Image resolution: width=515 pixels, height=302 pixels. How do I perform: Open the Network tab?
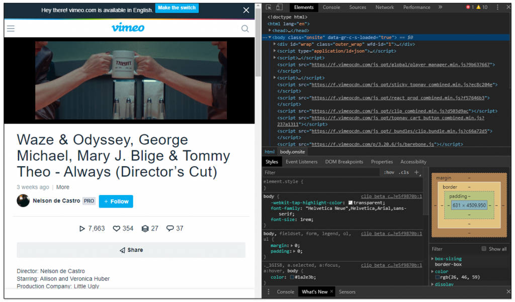pyautogui.click(x=385, y=7)
